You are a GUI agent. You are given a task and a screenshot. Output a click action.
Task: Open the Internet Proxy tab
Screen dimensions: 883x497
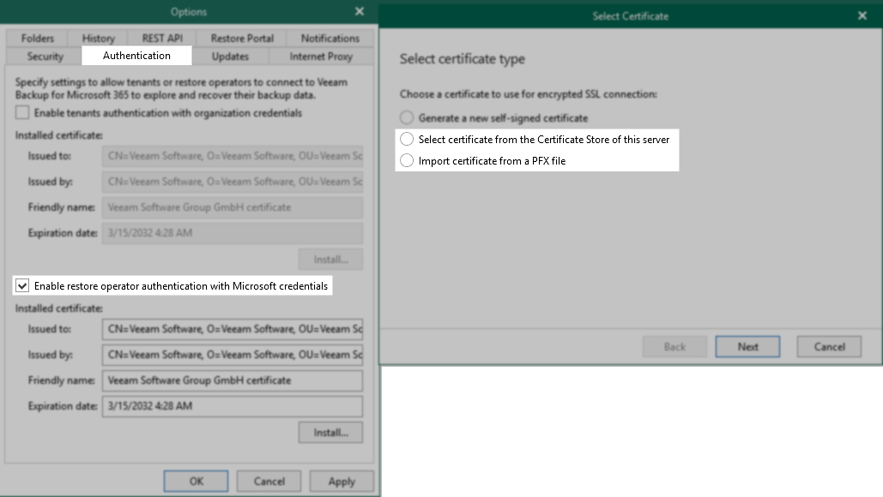tap(321, 57)
